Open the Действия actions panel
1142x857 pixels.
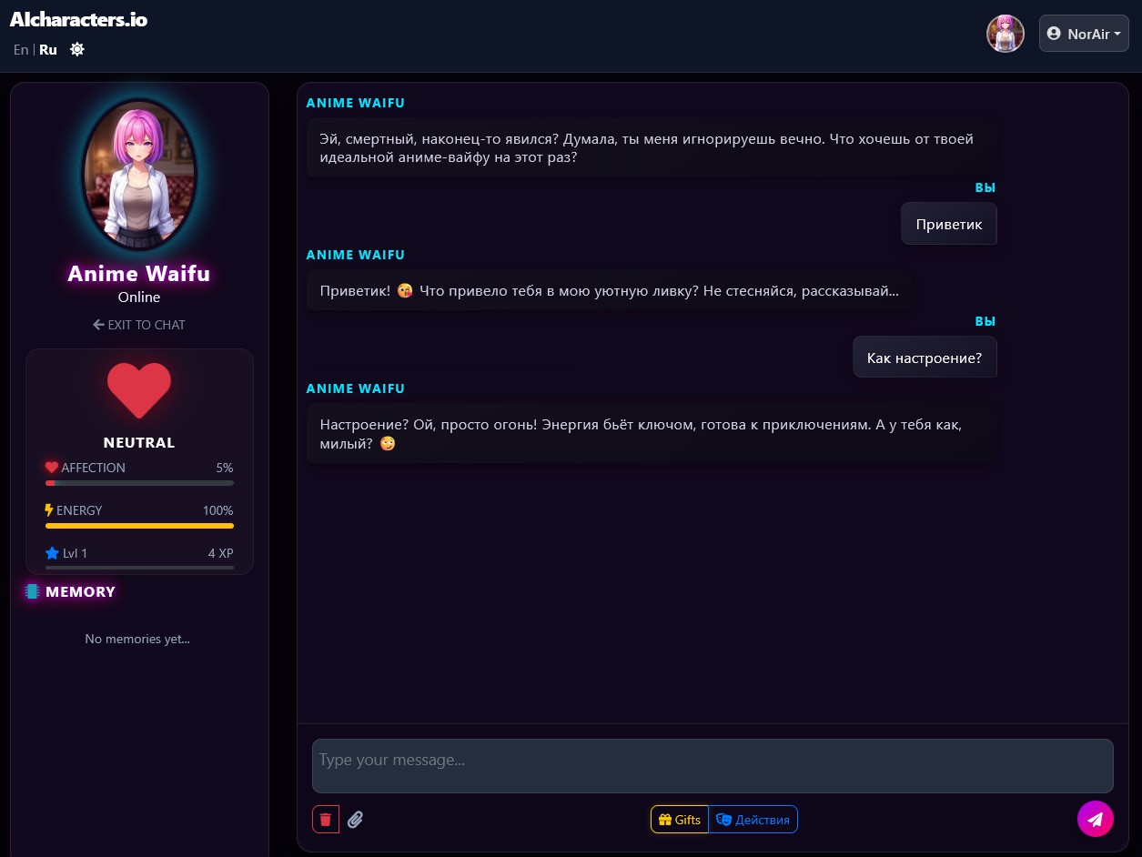click(x=753, y=819)
